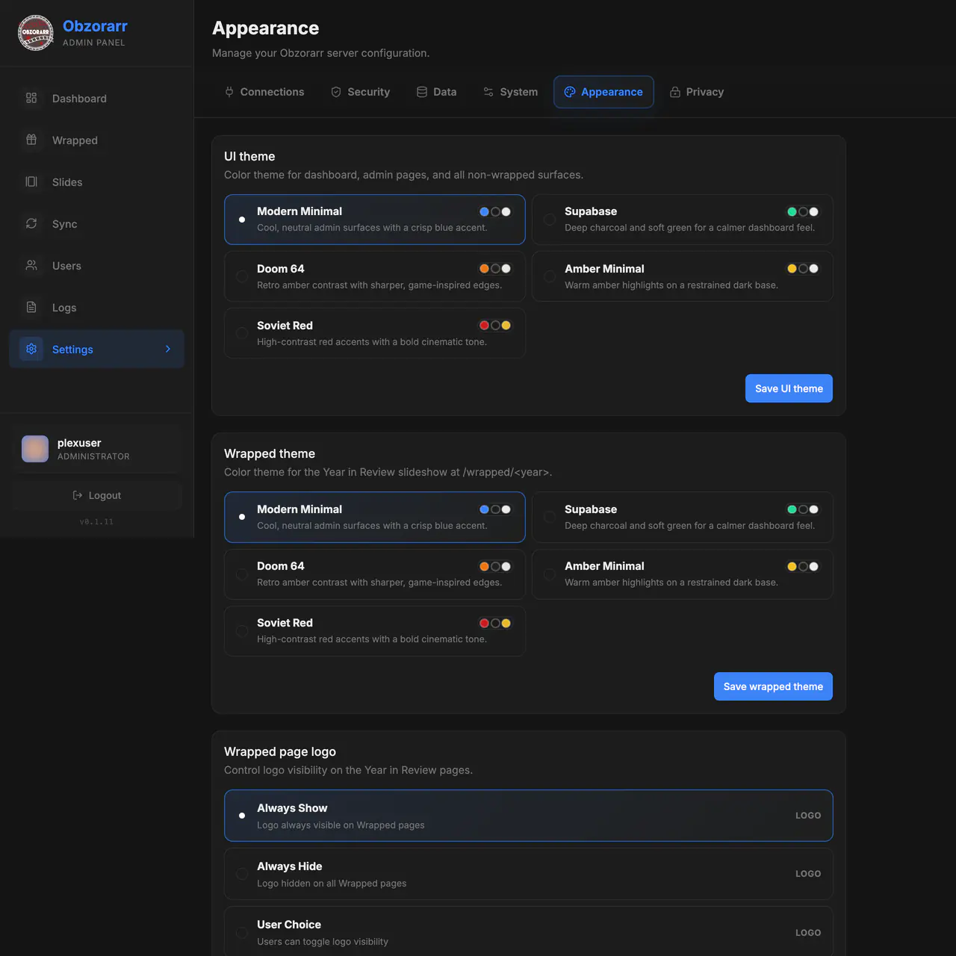Click the Sync arrows icon
Image resolution: width=956 pixels, height=956 pixels.
pos(31,223)
